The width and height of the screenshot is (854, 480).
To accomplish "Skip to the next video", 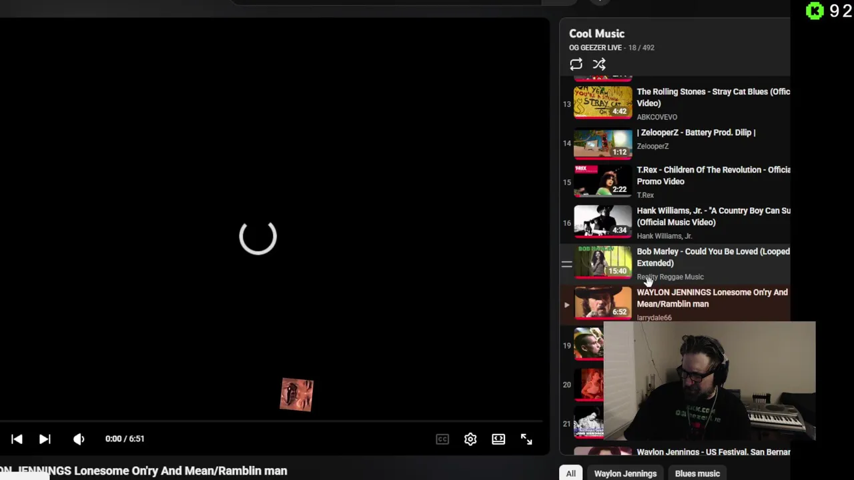I will pos(45,439).
